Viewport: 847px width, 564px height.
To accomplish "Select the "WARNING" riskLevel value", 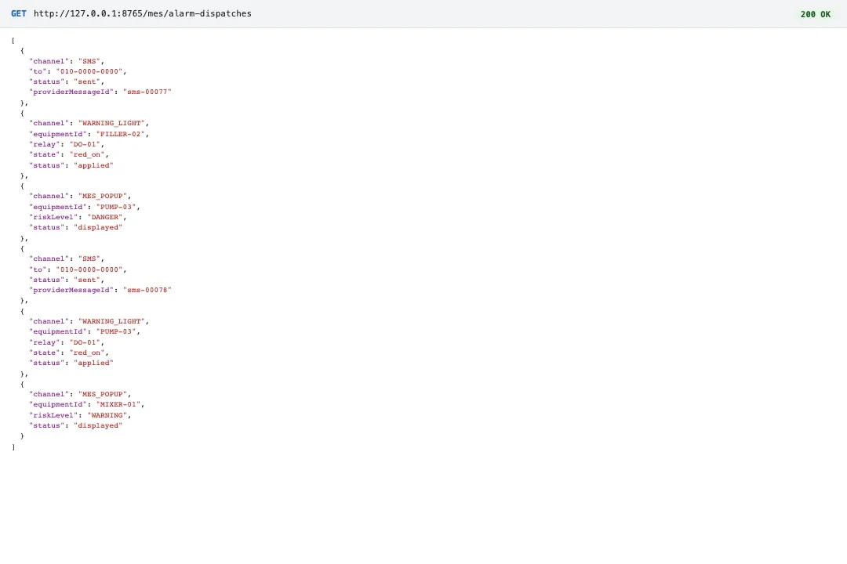I will pyautogui.click(x=107, y=415).
